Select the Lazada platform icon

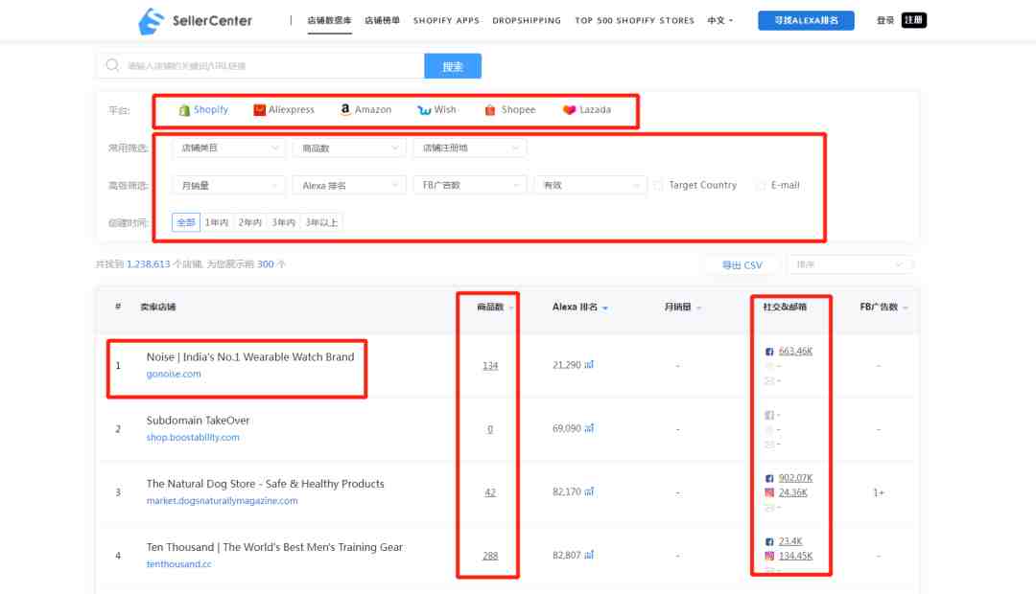569,109
